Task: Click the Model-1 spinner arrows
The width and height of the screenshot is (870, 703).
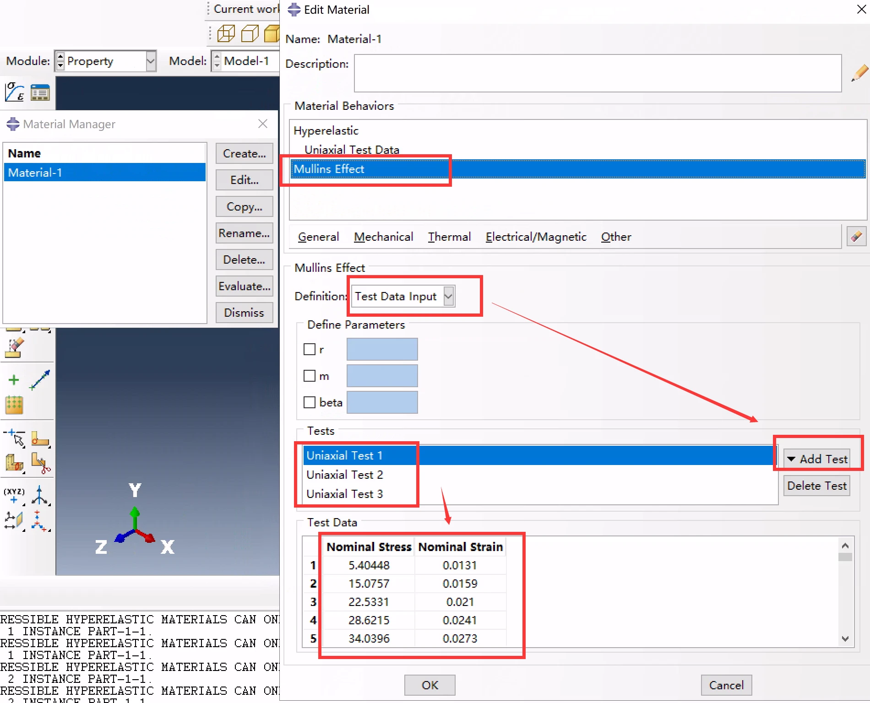Action: (217, 61)
